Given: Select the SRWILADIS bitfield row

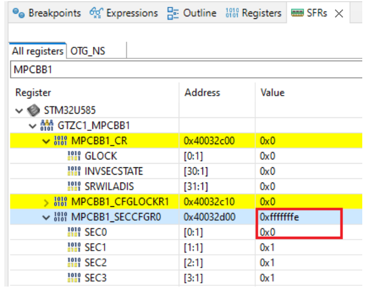Looking at the screenshot, I should coord(186,187).
